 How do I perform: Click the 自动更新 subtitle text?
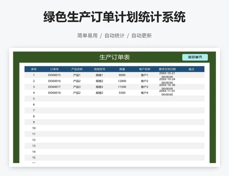click(x=142, y=35)
